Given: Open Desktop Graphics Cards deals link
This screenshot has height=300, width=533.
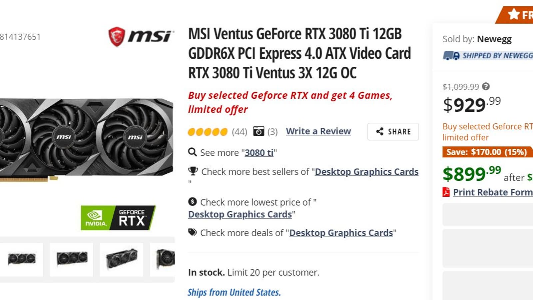Looking at the screenshot, I should coord(341,233).
